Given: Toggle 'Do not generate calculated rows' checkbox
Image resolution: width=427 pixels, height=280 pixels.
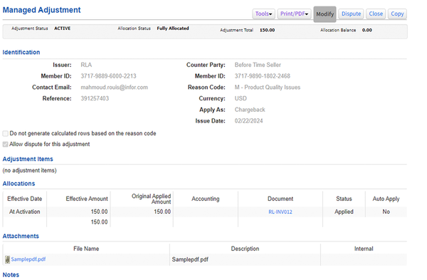Looking at the screenshot, I should [5, 133].
